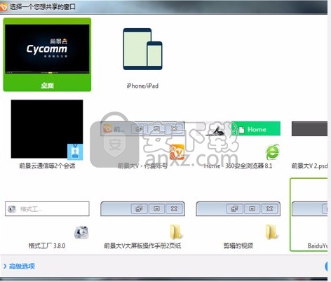Viewport: 331px width, 282px height.
Task: Click the folder icon above 前景大V大屏版操作手册2页纸
Action: (176, 232)
